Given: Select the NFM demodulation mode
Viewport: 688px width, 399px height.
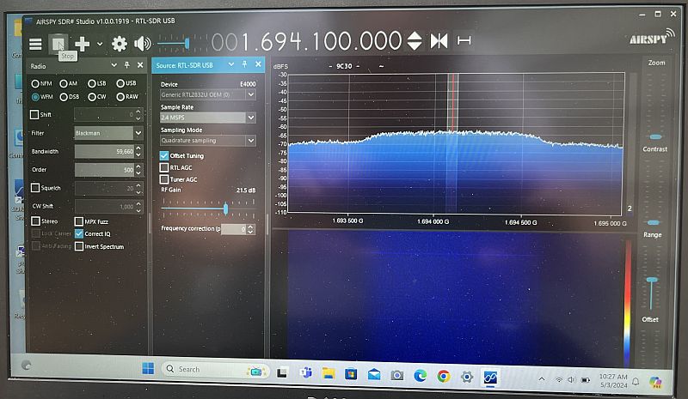Looking at the screenshot, I should click(35, 83).
